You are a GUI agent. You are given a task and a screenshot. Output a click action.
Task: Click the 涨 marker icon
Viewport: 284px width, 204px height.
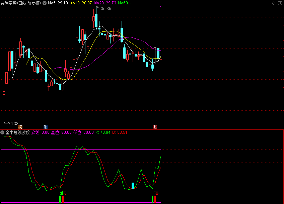(155, 127)
